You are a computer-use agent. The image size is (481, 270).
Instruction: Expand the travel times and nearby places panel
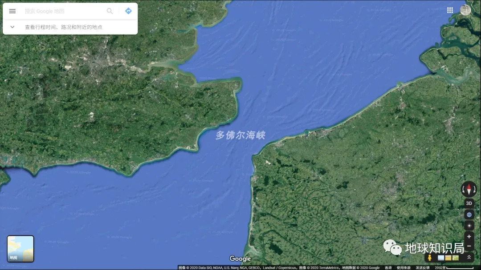(12, 27)
